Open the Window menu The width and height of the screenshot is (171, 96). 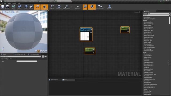[x=14, y=3]
